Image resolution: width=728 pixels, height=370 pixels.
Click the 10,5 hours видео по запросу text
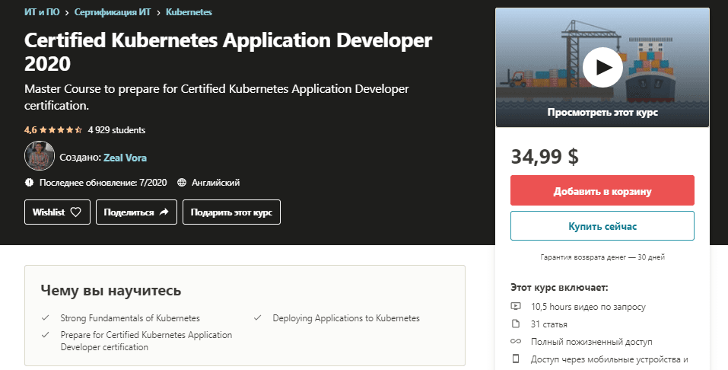tap(588, 307)
